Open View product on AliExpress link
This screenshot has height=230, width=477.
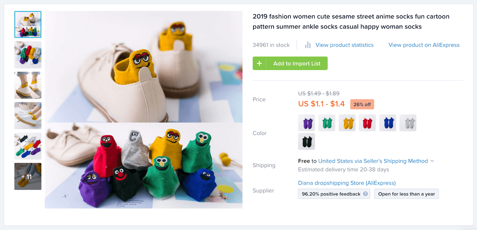tap(424, 45)
